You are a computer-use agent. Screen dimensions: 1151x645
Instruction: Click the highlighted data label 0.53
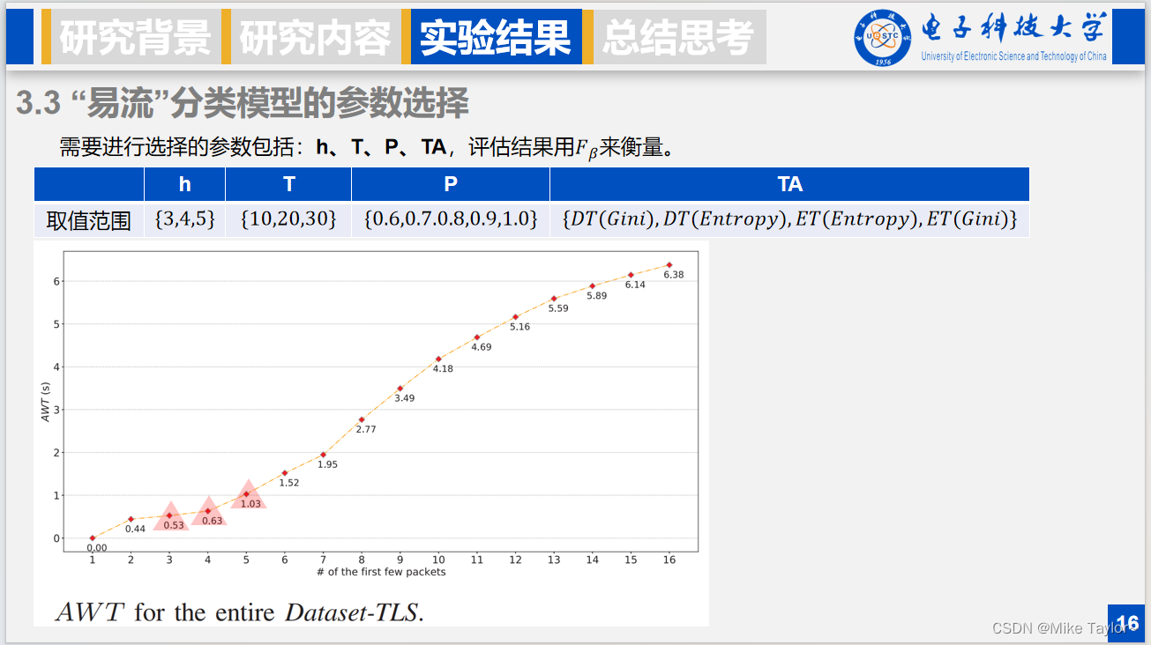tap(174, 525)
